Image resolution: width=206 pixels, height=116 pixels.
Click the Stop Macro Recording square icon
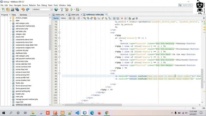pyautogui.click(x=126, y=18)
